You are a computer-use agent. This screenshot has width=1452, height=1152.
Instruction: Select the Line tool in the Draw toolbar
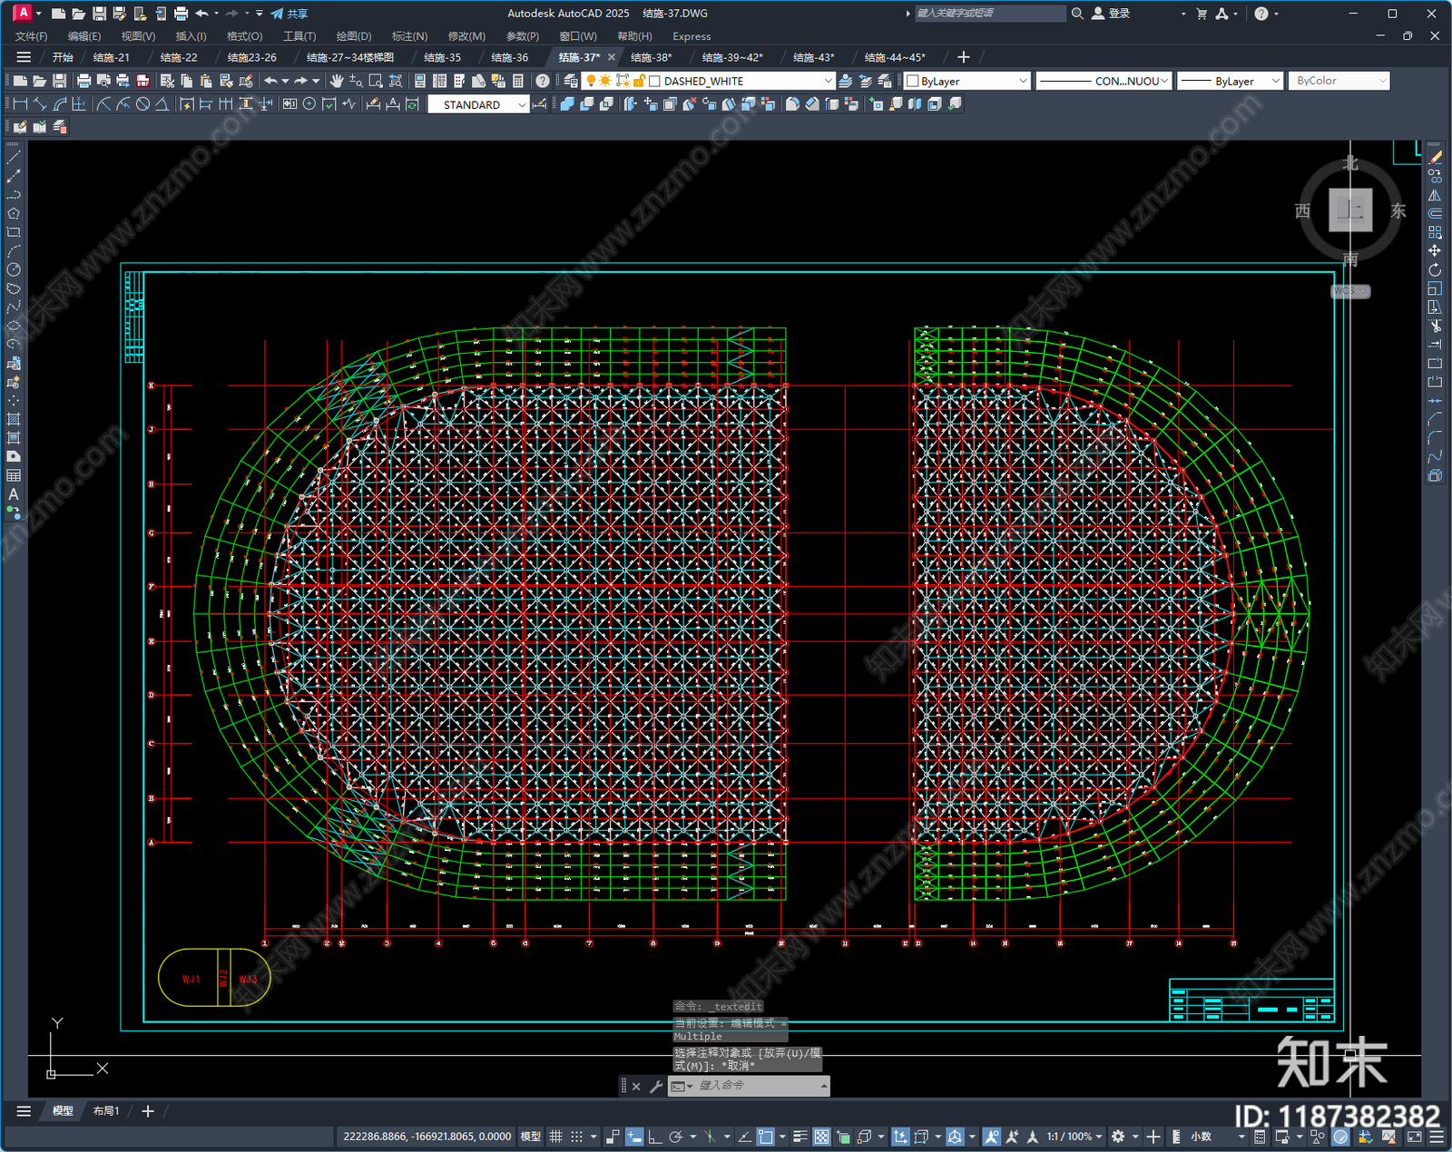14,157
